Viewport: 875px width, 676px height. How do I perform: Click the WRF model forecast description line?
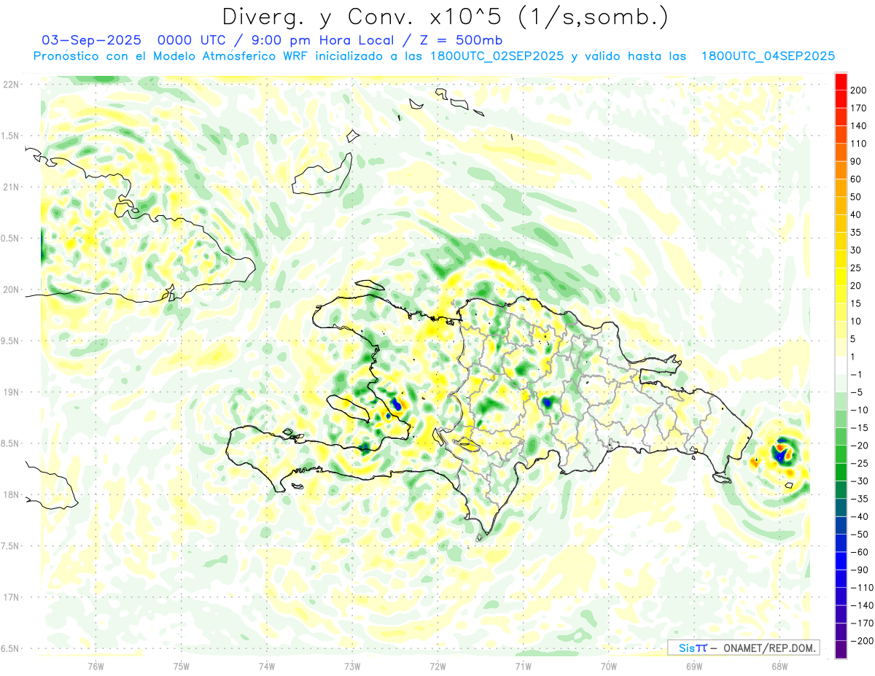pos(434,56)
